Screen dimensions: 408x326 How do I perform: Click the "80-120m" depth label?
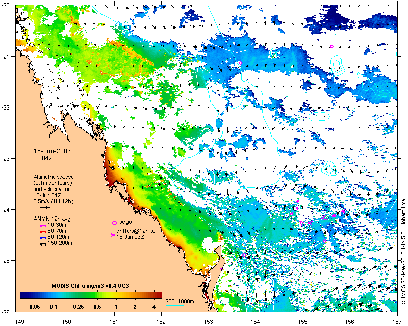58,237
